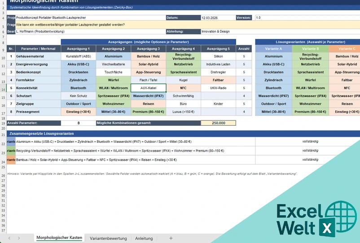The width and height of the screenshot is (360, 243).
Task: Click the Anzahl Parameter value 8
Action: tap(78, 123)
